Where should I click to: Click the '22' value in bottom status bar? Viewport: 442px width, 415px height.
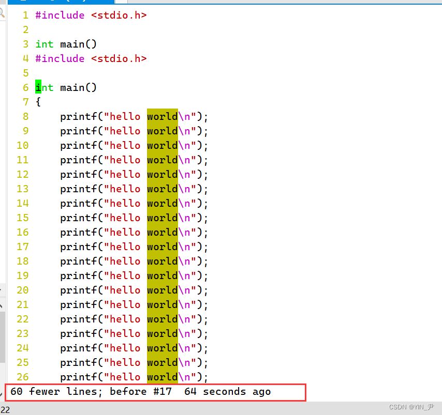click(5, 410)
